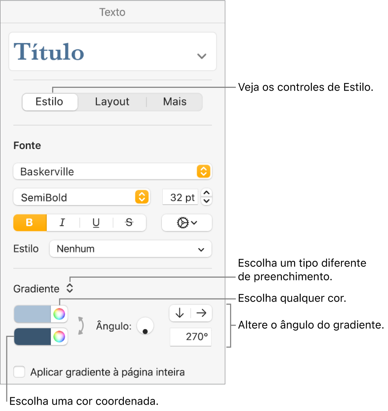Switch to the Mais tab
Image resolution: width=388 pixels, height=411 pixels.
[175, 102]
